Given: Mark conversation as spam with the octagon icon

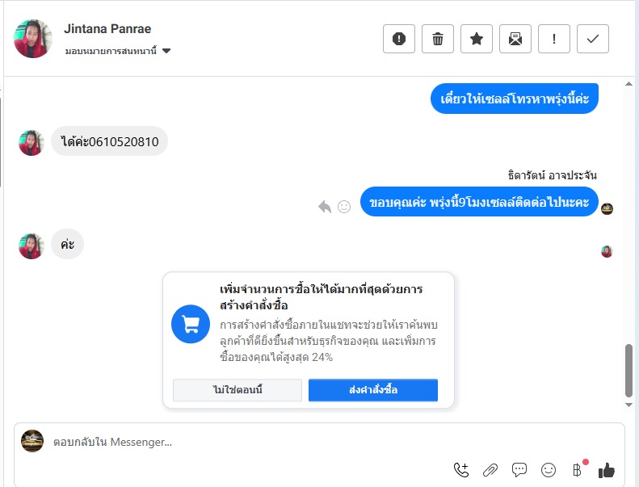Looking at the screenshot, I should pyautogui.click(x=398, y=39).
